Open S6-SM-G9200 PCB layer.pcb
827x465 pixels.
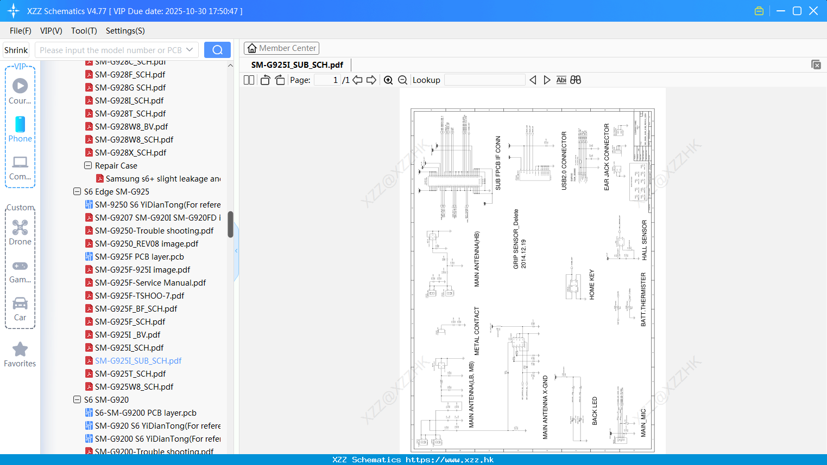click(146, 412)
